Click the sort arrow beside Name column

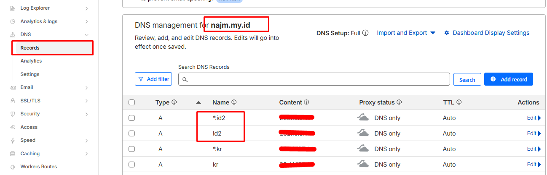tap(199, 102)
